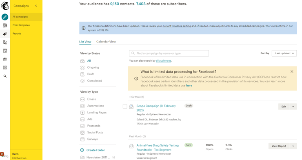Collapse the Campaigns panel with chevron
Viewport: 302px width, 160px height.
[36, 6]
